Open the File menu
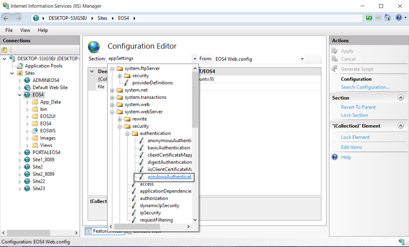This screenshot has height=247, width=409. tap(9, 30)
